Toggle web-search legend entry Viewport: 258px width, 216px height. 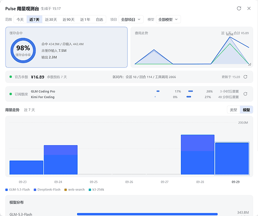click(74, 190)
